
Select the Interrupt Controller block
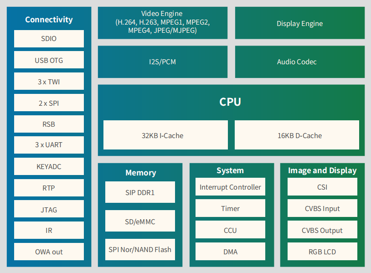tap(230, 187)
